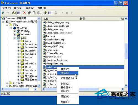Open the 操作(A) menu
Image resolution: width=138 pixels, height=105 pixels.
point(18,8)
